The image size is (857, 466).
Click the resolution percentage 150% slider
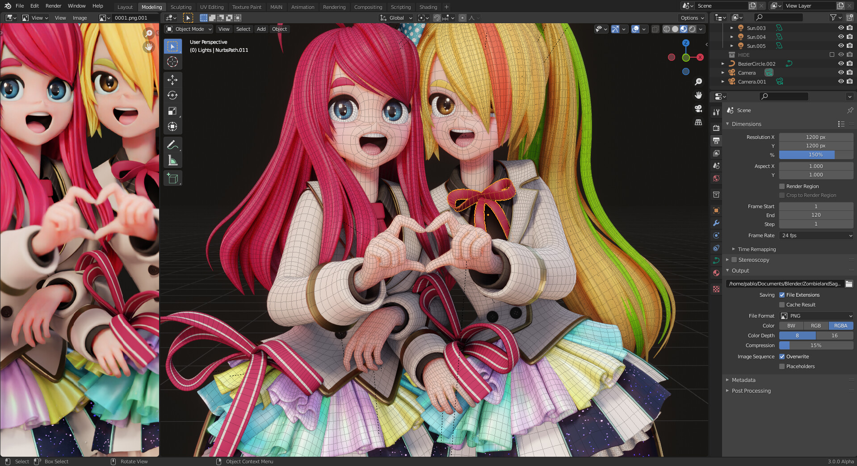[x=816, y=155]
